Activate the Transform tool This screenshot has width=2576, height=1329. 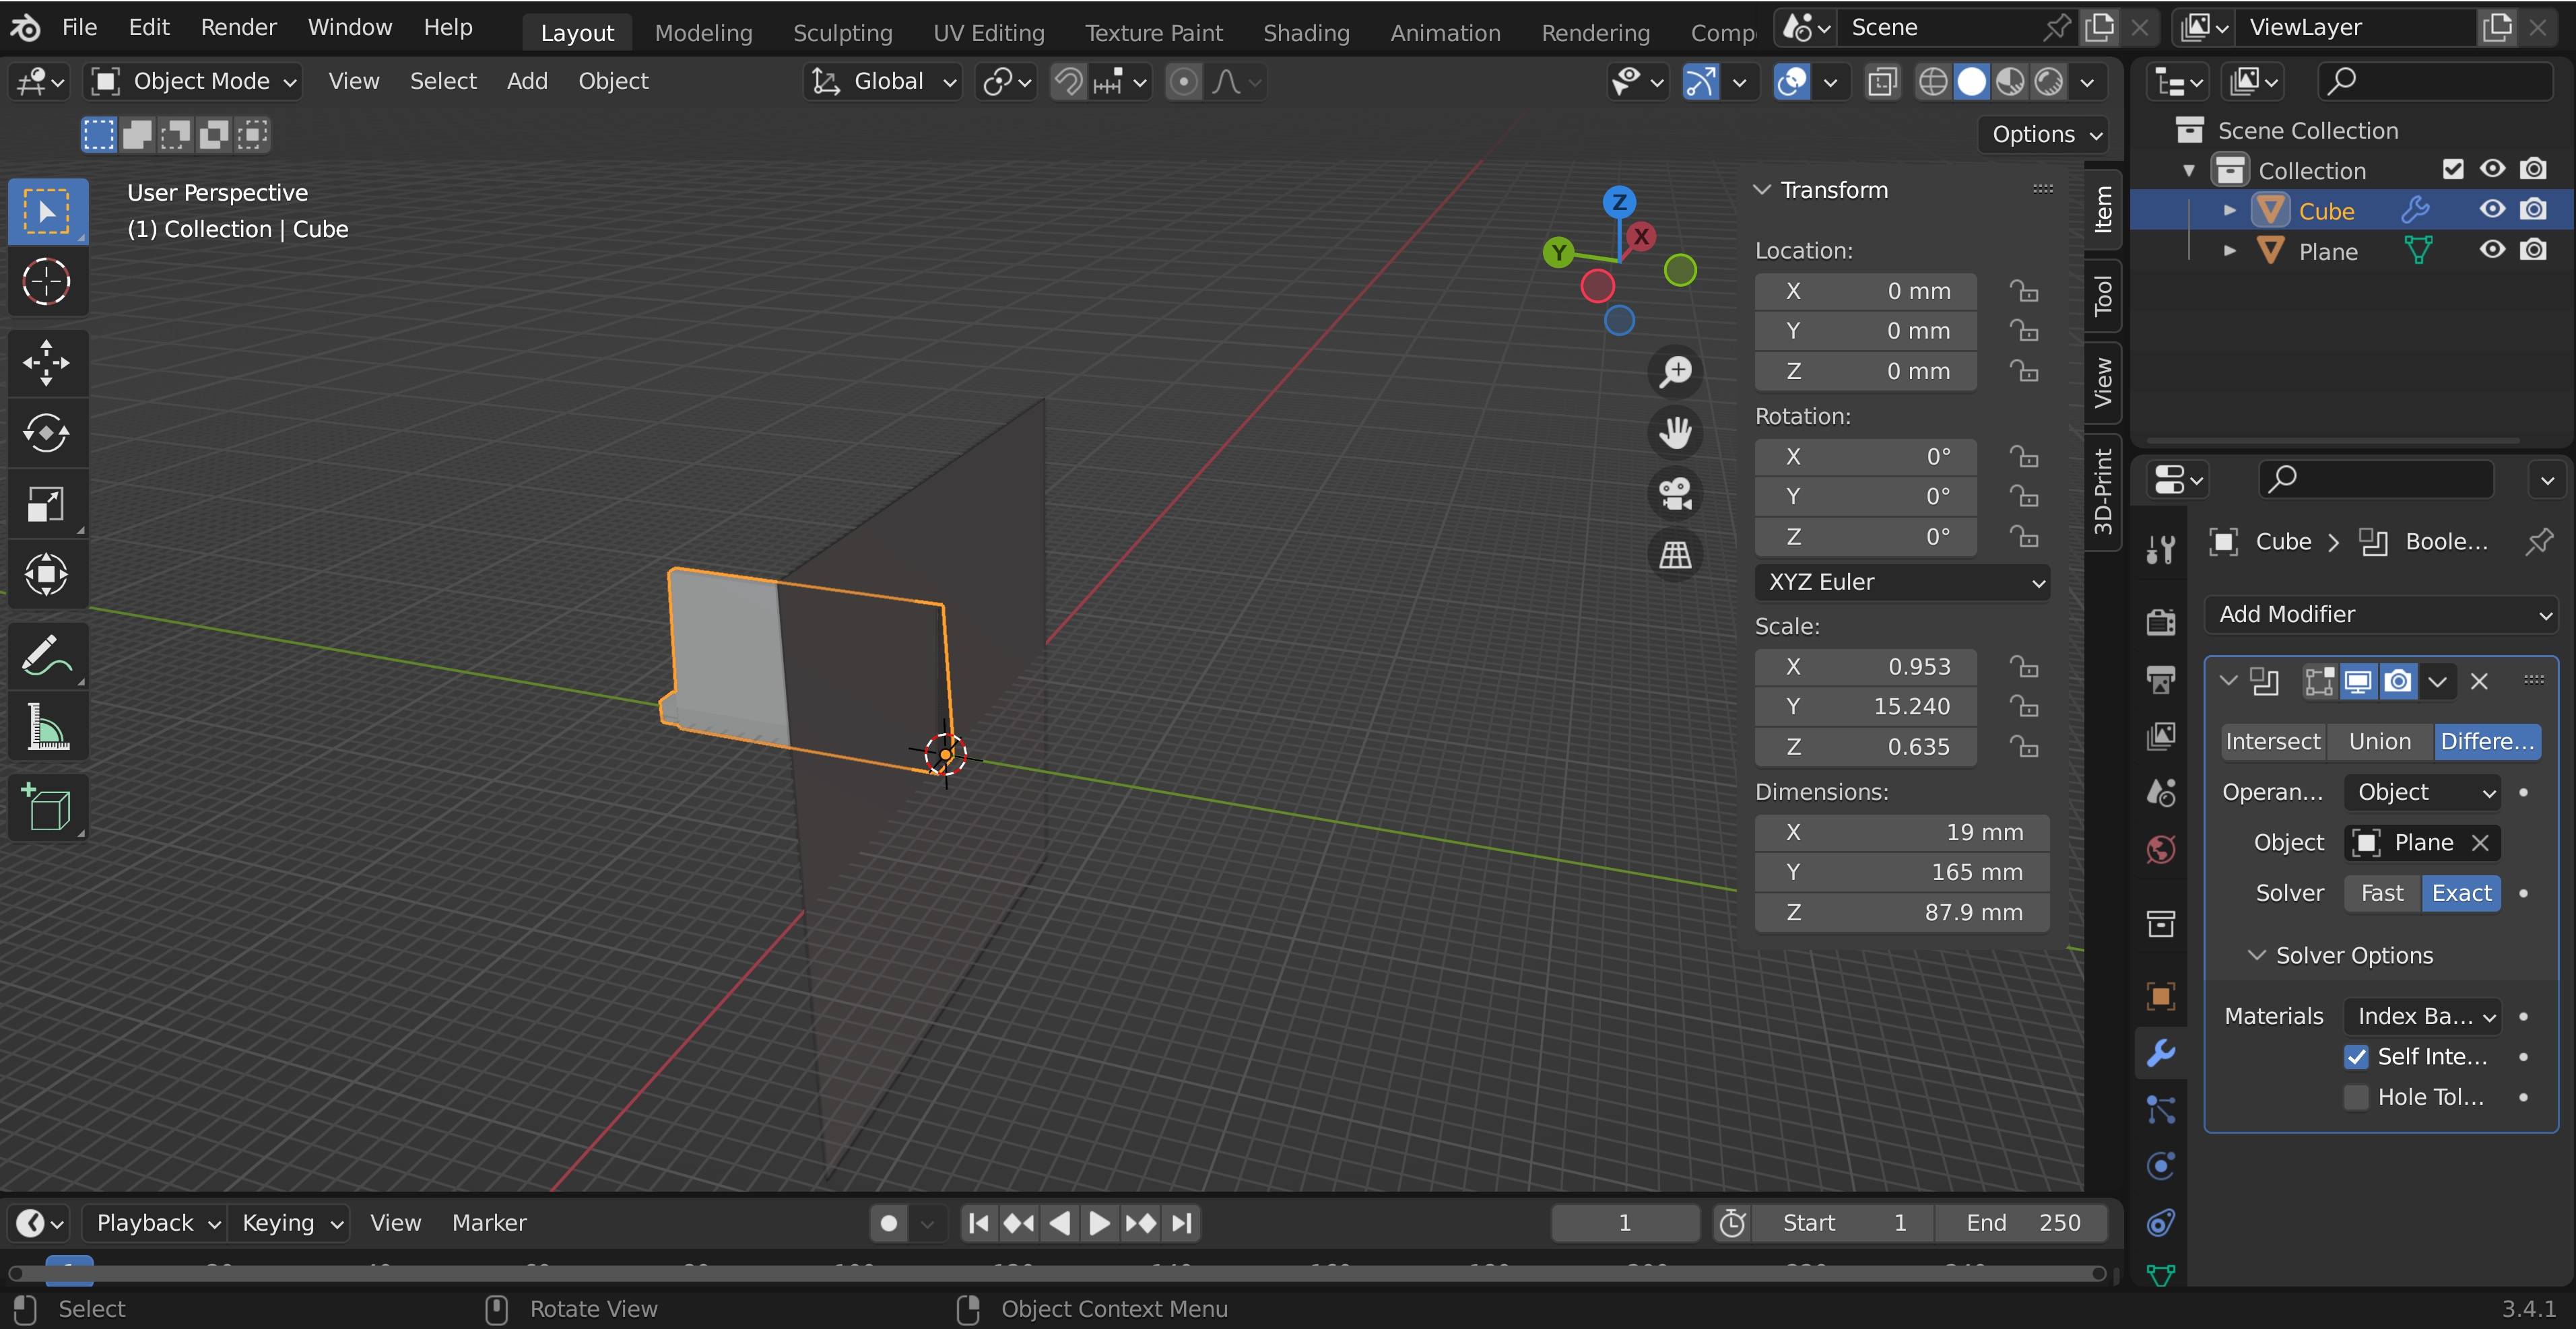coord(46,575)
